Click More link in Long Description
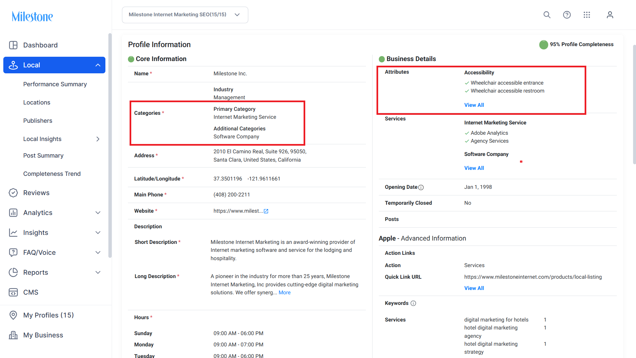This screenshot has height=358, width=636. [x=285, y=293]
